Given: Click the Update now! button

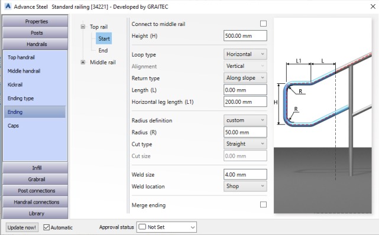Looking at the screenshot, I should point(22,227).
